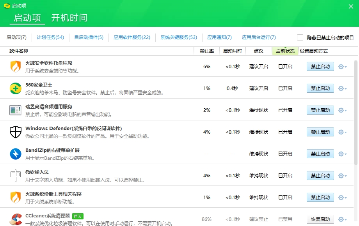Click the CCleaner icon

point(16,219)
